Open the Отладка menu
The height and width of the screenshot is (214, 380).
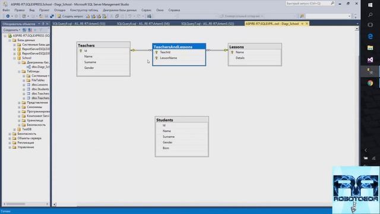tap(59, 10)
